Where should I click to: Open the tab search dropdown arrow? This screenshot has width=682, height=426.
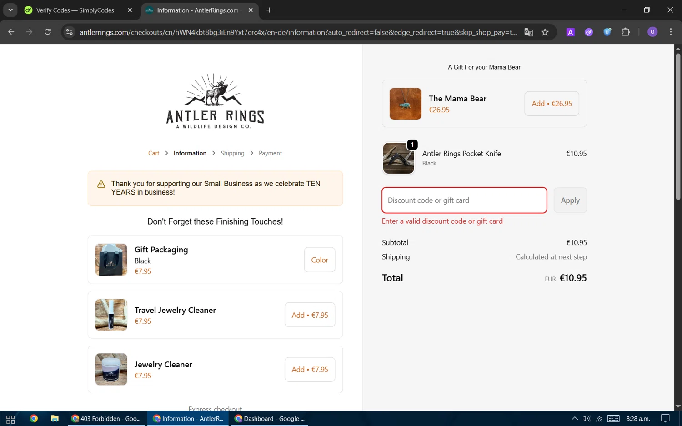point(10,10)
